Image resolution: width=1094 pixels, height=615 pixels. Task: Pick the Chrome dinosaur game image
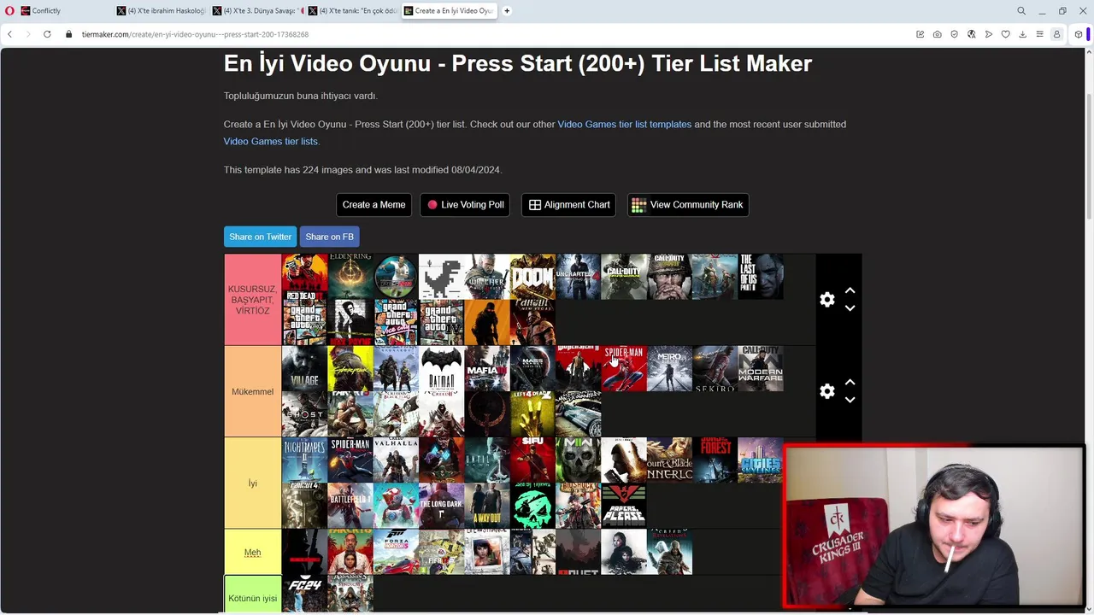click(x=441, y=277)
